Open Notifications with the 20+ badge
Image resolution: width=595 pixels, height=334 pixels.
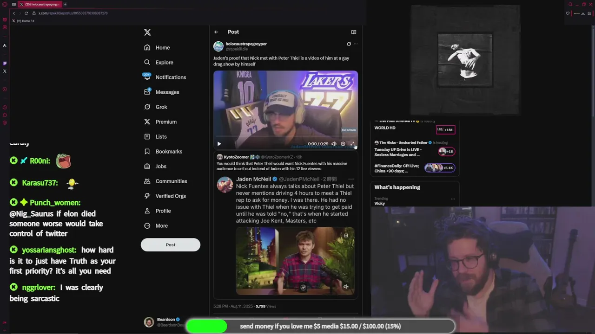pos(165,77)
